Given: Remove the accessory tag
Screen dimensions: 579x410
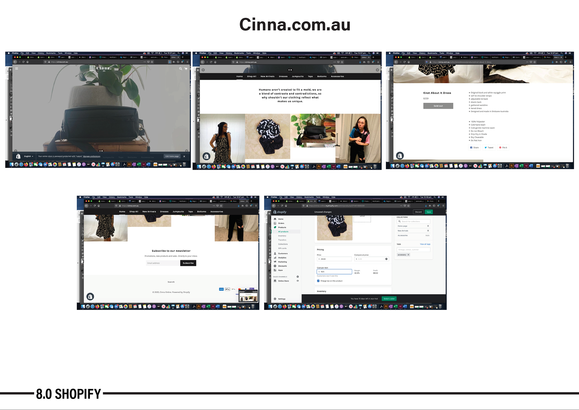Looking at the screenshot, I should 408,255.
